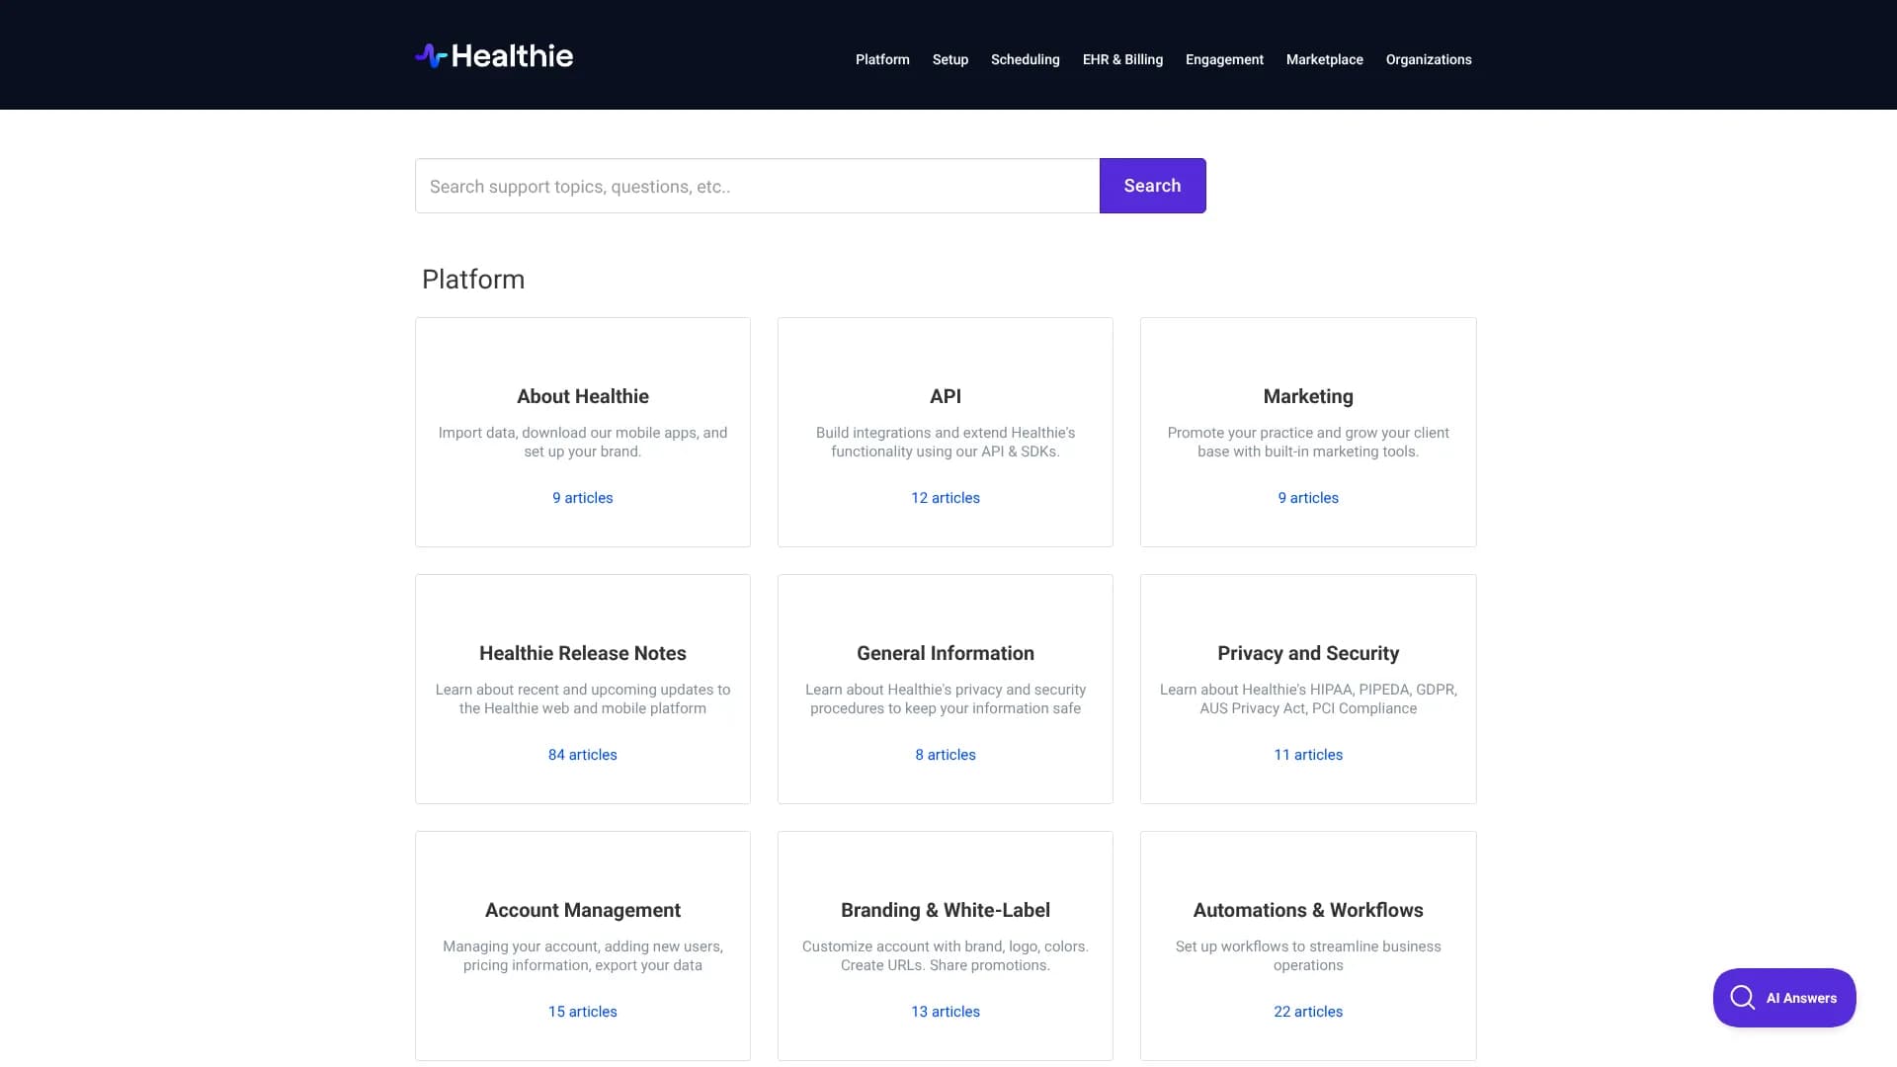Navigate to EHR & Billing

[1122, 59]
